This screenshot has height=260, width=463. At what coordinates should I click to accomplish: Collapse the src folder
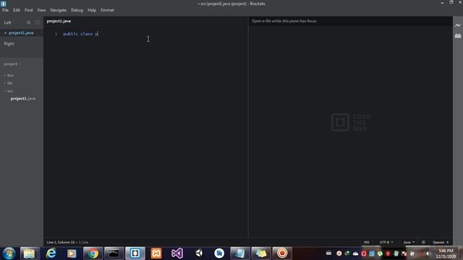pos(8,91)
